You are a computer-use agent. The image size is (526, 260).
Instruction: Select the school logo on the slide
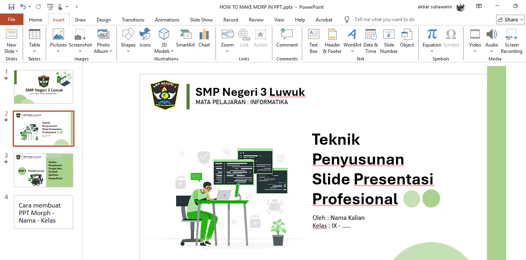pyautogui.click(x=165, y=95)
